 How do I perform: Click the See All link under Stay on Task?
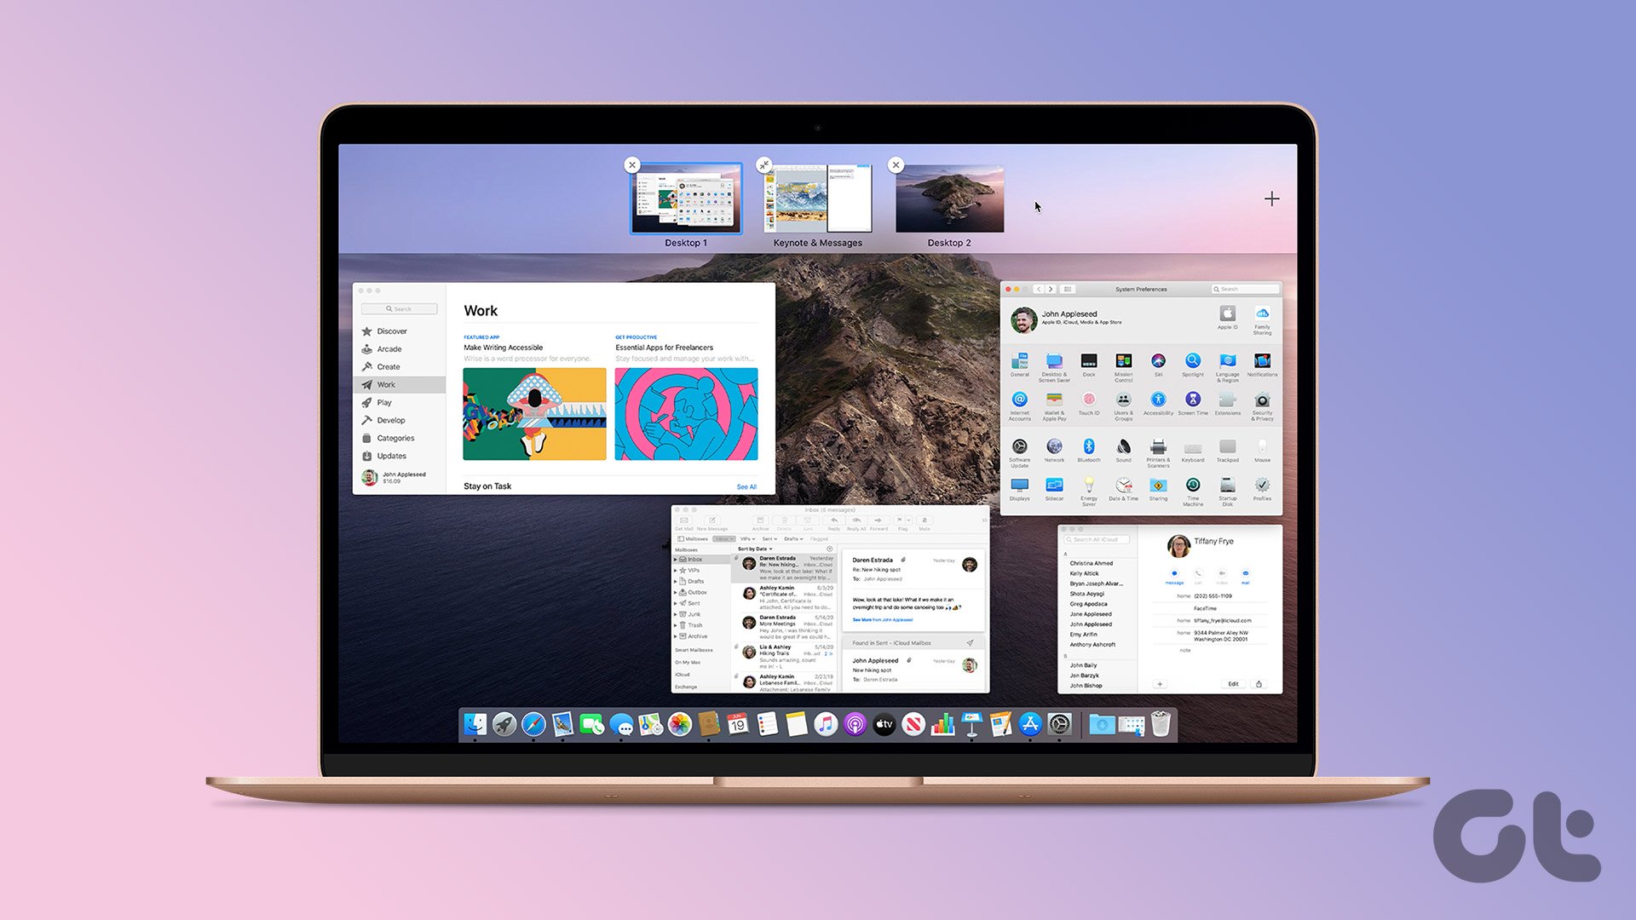(x=746, y=486)
